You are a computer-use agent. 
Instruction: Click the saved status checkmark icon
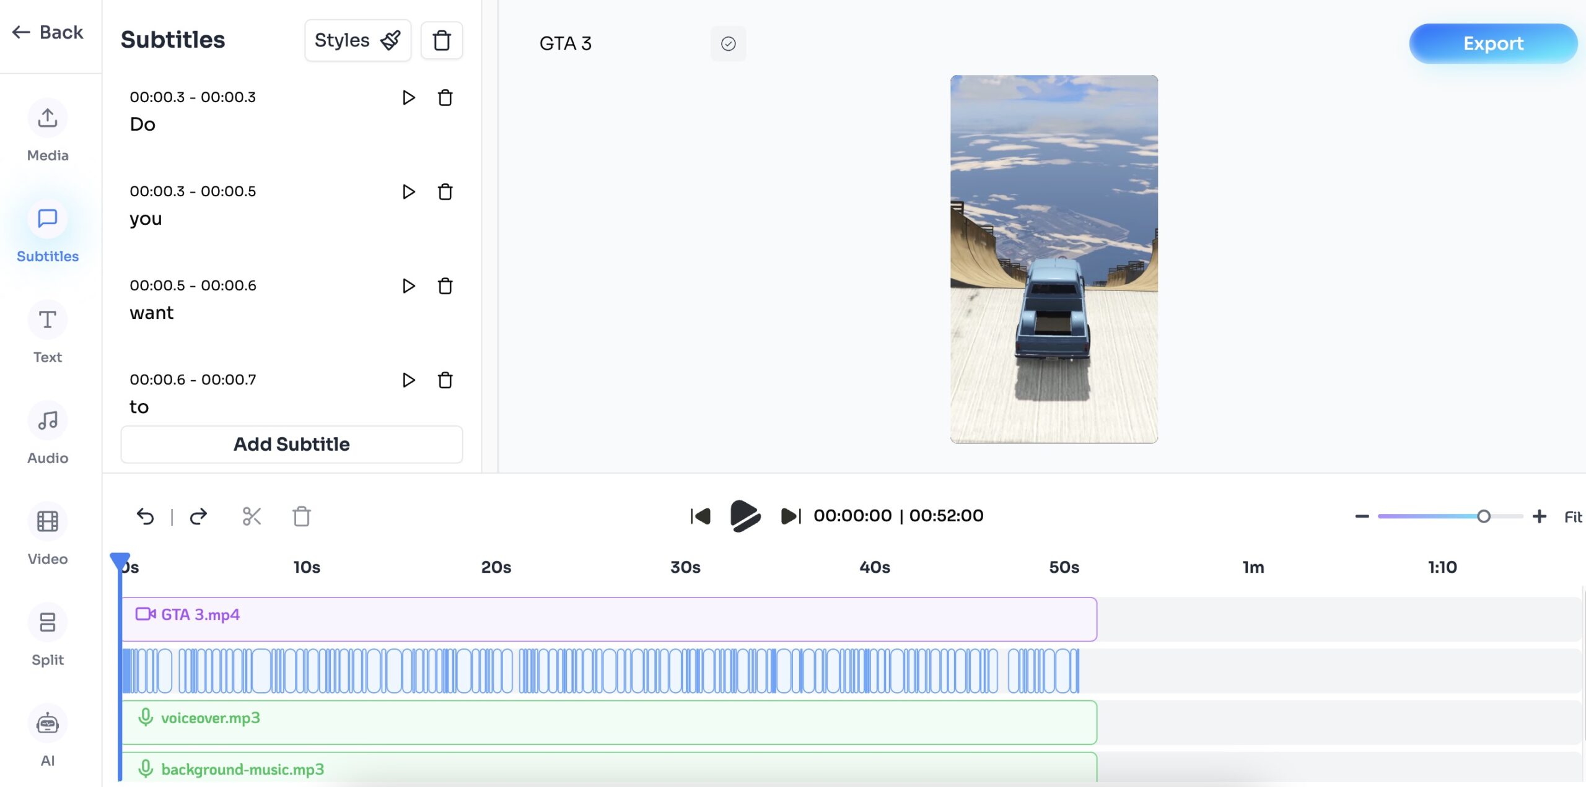coord(729,43)
